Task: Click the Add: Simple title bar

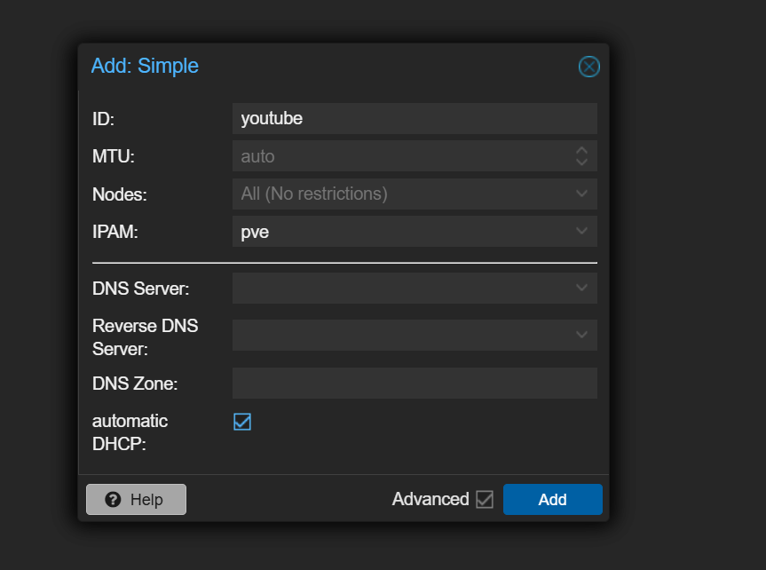Action: coord(337,66)
